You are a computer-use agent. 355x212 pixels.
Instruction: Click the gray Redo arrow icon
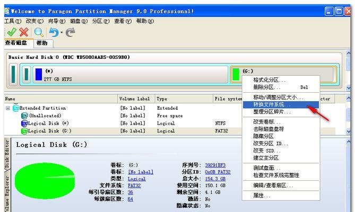point(71,32)
